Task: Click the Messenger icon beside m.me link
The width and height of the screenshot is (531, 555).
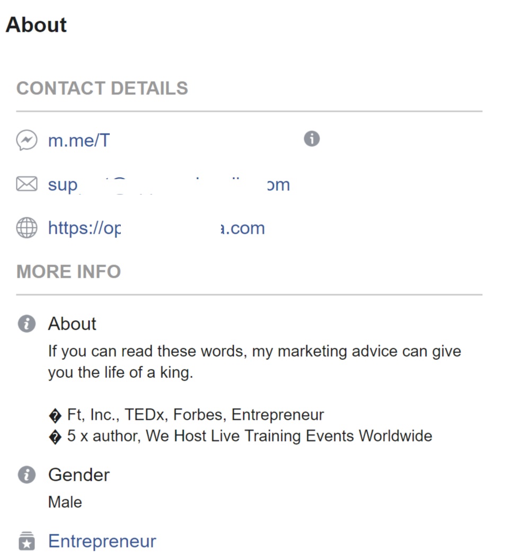Action: pyautogui.click(x=26, y=140)
